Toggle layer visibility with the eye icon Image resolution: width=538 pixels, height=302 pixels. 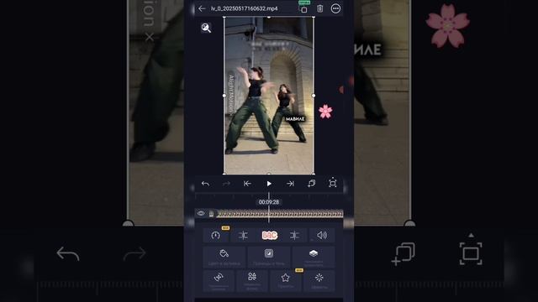pyautogui.click(x=201, y=214)
